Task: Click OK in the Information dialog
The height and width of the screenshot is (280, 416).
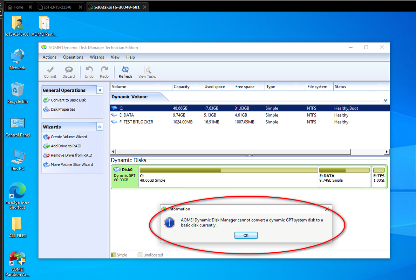Action: coord(246,235)
